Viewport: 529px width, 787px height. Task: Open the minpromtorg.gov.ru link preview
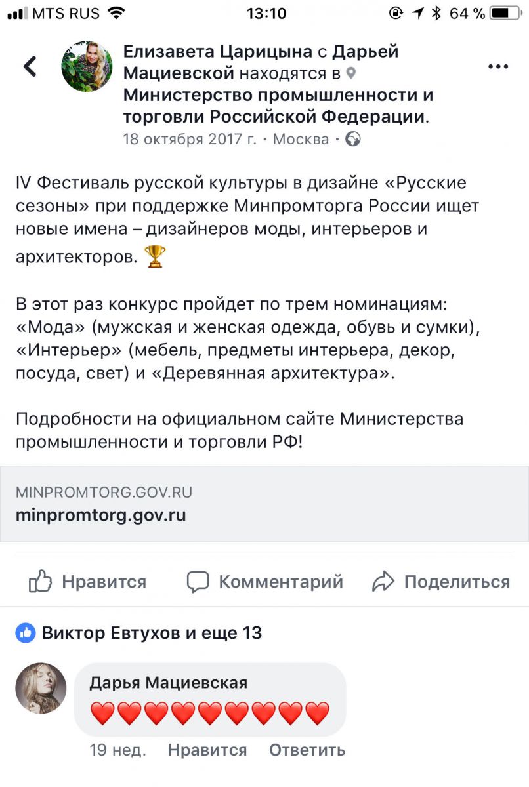click(264, 504)
